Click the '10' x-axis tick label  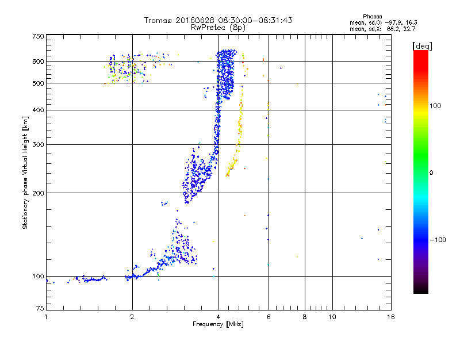(x=332, y=317)
